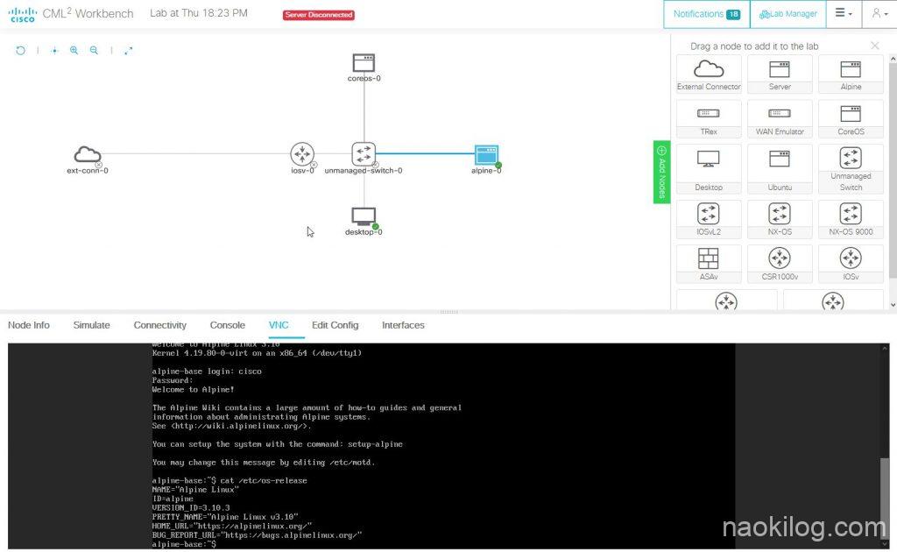Click the 'Kernel 4.19.80-0-virt' terminal line
897x552 pixels.
257,353
